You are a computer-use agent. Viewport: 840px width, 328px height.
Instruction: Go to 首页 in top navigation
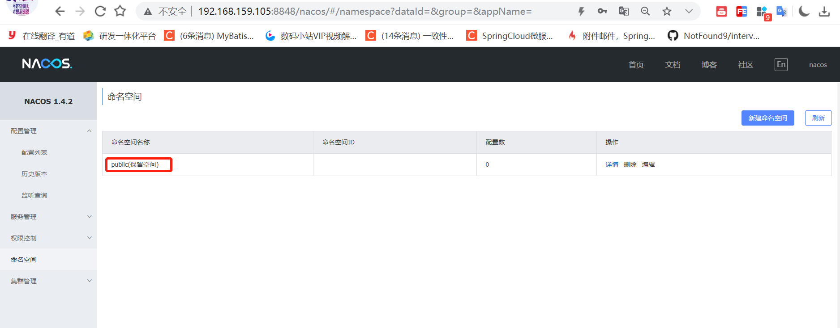tap(636, 65)
